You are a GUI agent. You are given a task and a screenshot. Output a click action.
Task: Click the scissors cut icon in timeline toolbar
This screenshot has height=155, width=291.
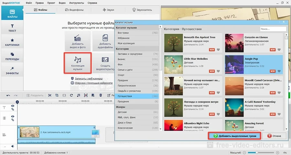point(50,95)
